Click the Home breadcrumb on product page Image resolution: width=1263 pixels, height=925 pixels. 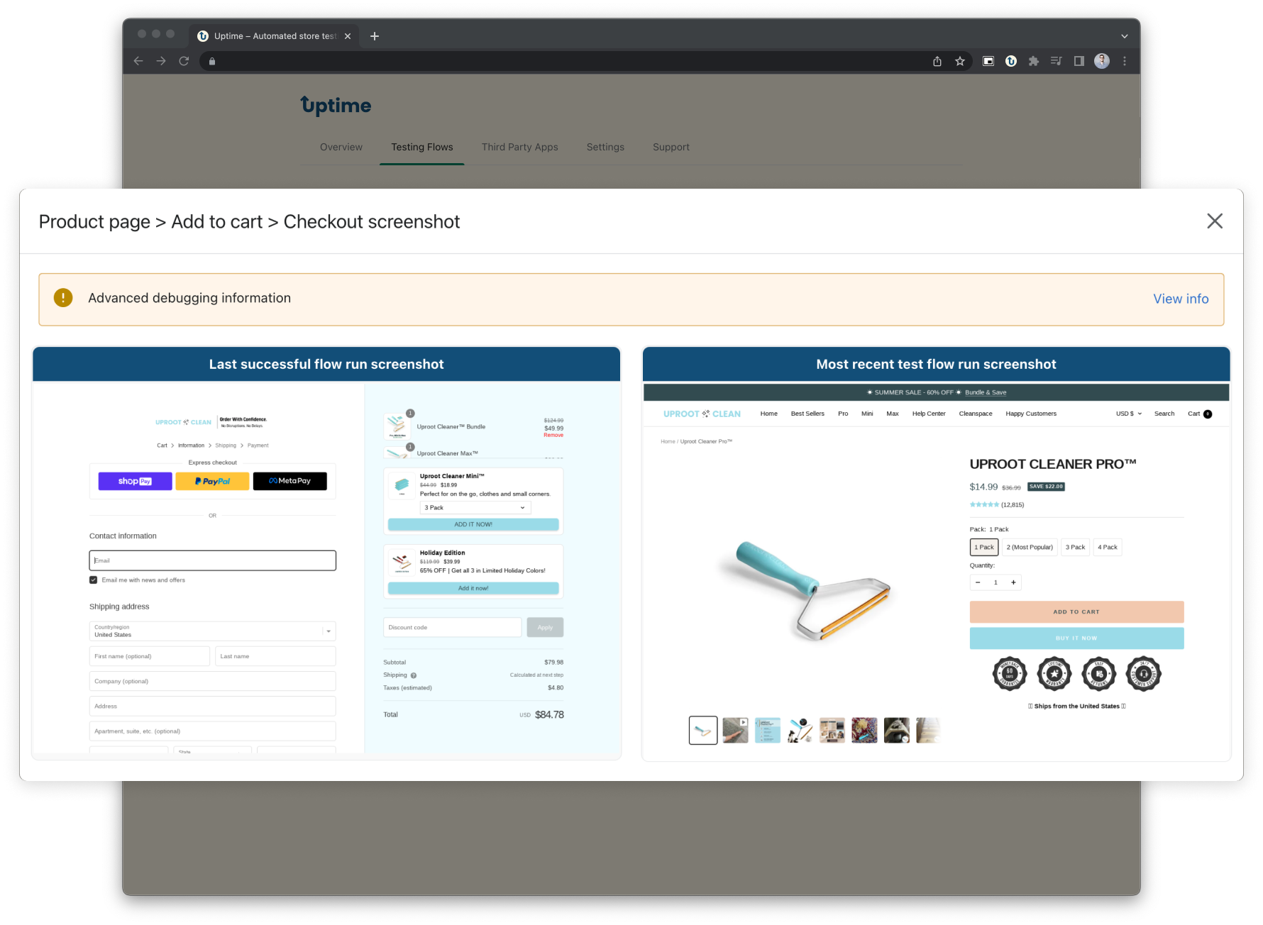click(x=668, y=441)
